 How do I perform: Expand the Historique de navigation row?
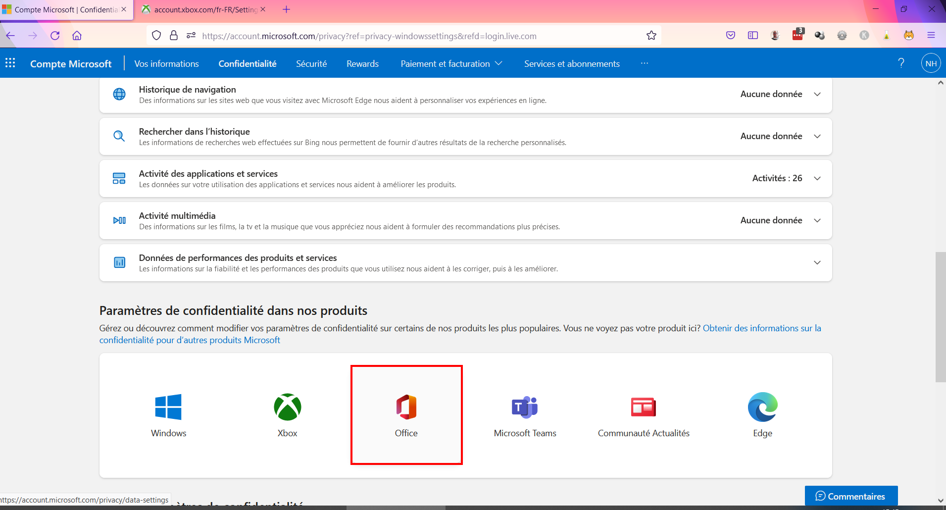[x=817, y=94]
